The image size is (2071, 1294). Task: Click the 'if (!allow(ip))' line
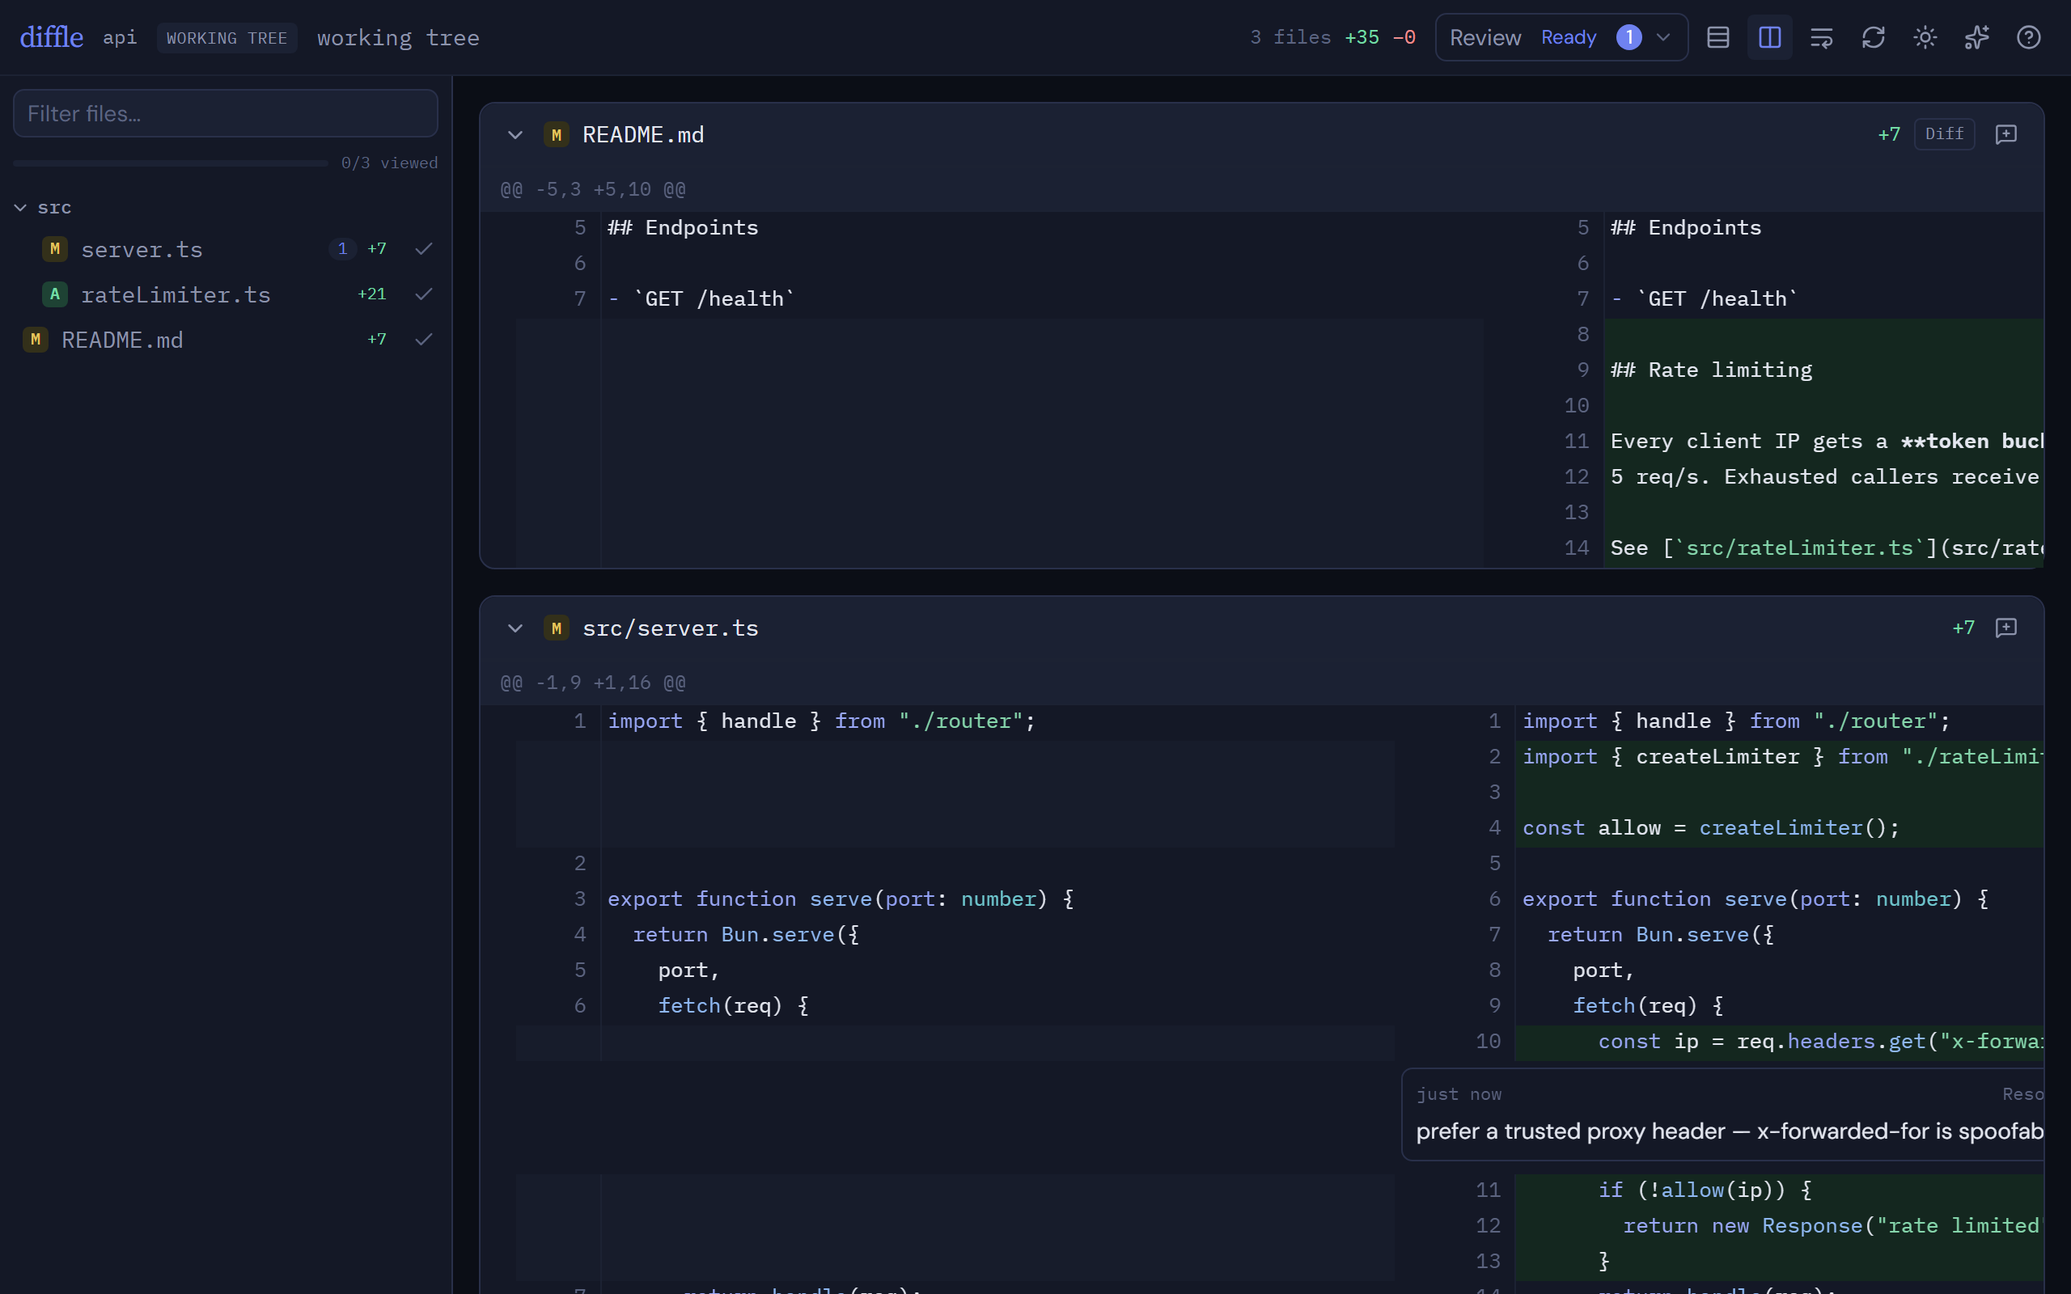(x=1705, y=1190)
